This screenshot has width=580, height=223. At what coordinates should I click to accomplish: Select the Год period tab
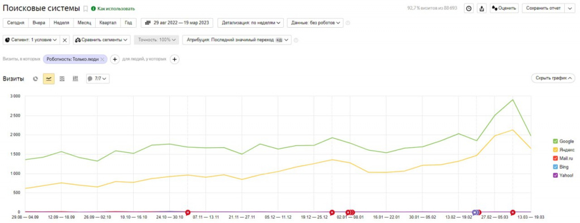(x=129, y=23)
